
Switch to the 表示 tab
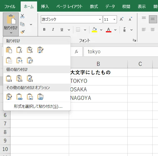pyautogui.click(x=142, y=7)
